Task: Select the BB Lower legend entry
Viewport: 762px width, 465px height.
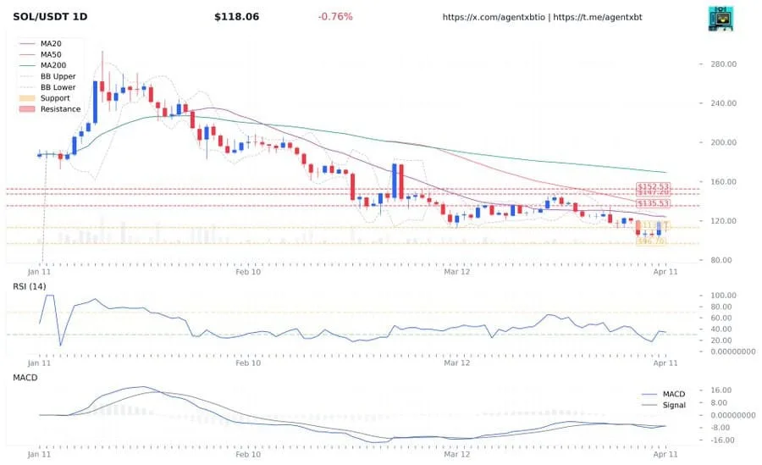Action: coord(47,87)
